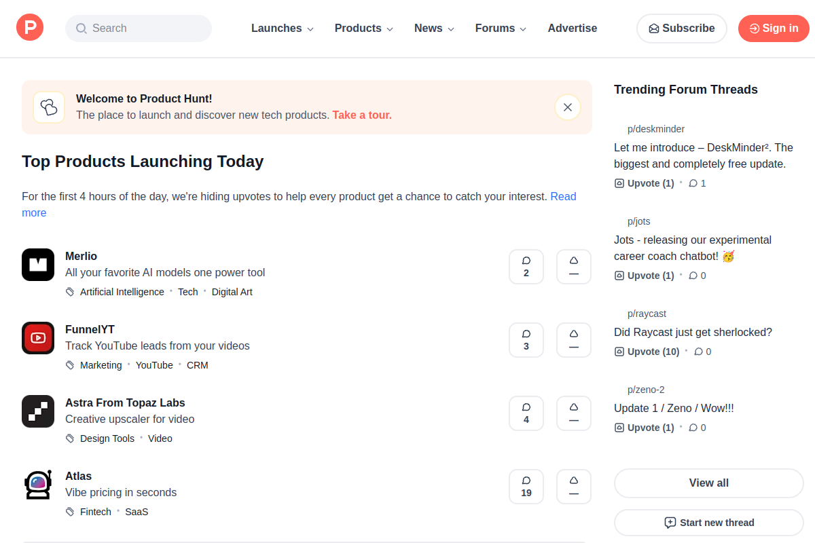Expand the Products menu
The image size is (815, 543).
point(364,29)
